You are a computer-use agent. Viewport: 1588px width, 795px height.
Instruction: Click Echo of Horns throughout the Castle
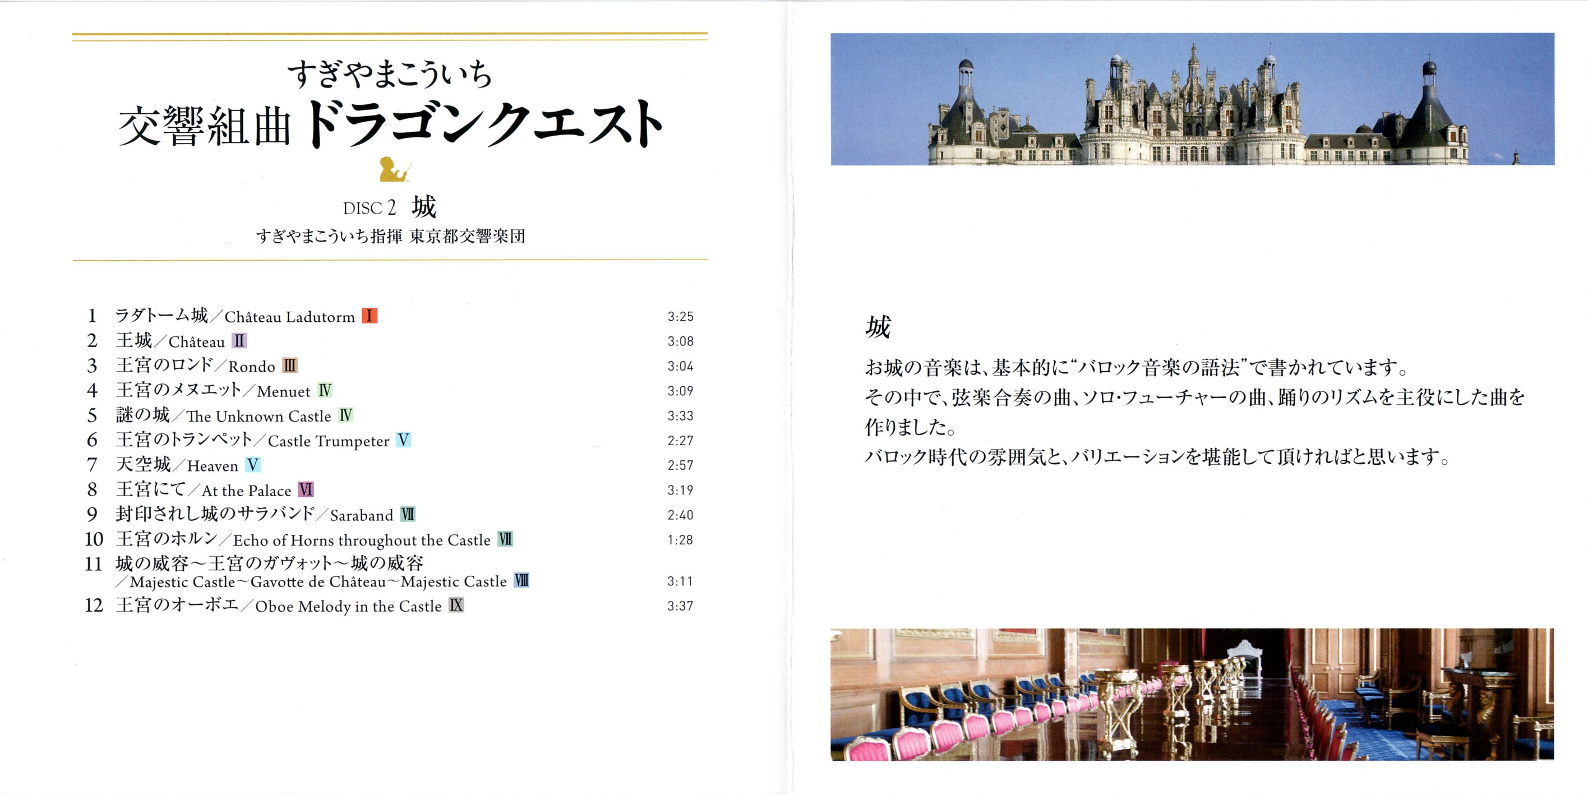click(361, 540)
